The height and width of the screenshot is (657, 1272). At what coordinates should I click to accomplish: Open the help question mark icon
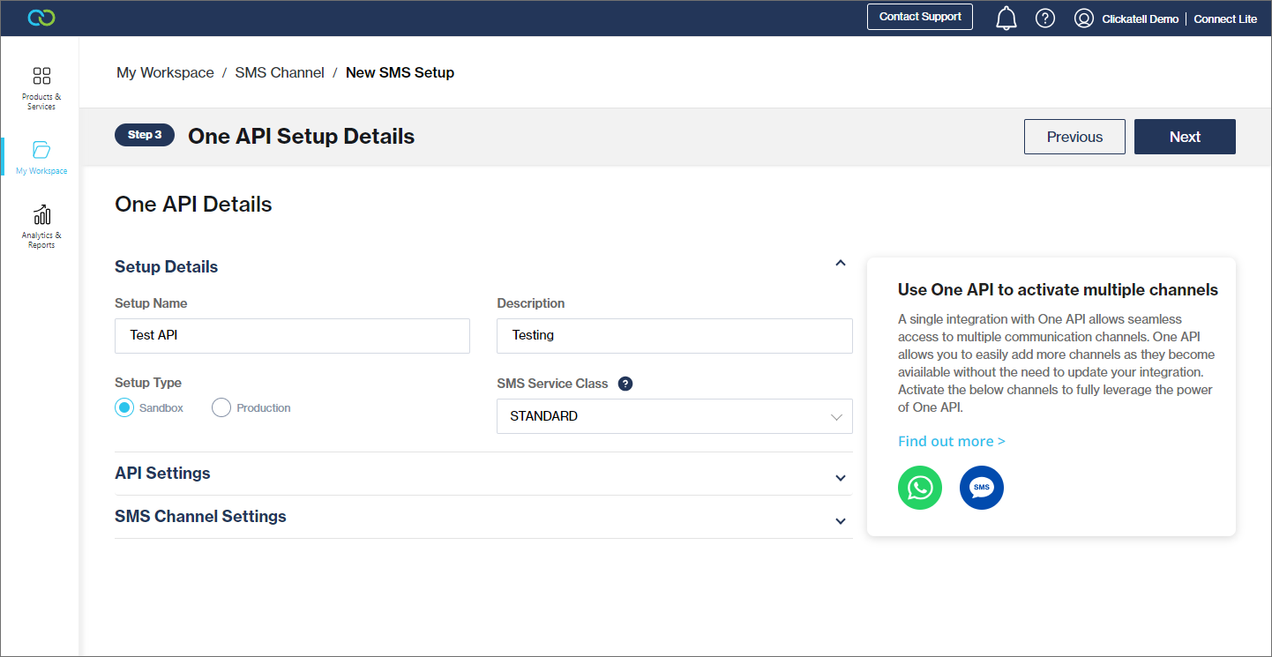tap(1045, 19)
